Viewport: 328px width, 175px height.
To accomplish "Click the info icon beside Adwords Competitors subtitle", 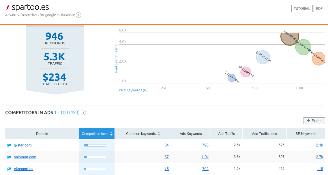I will point(78,15).
